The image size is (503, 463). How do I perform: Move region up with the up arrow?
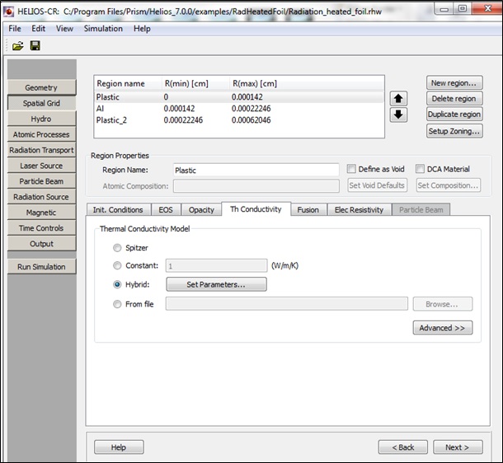[x=398, y=98]
